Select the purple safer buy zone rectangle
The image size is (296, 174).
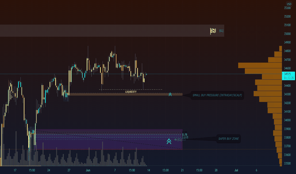click(x=109, y=140)
